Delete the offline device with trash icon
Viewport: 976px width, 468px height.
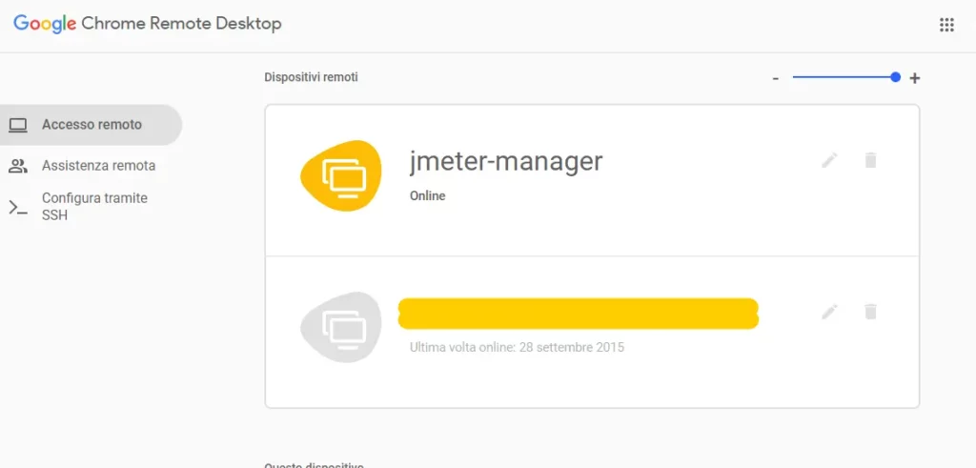(x=871, y=312)
